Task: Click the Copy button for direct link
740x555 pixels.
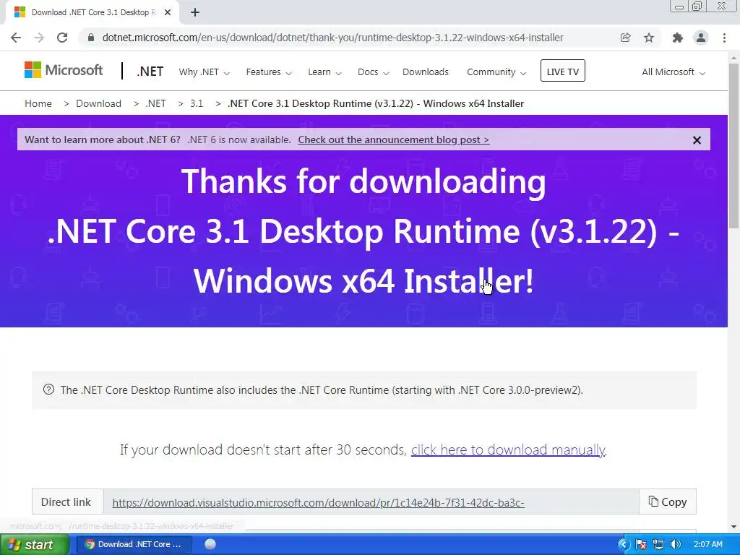Action: [x=667, y=502]
